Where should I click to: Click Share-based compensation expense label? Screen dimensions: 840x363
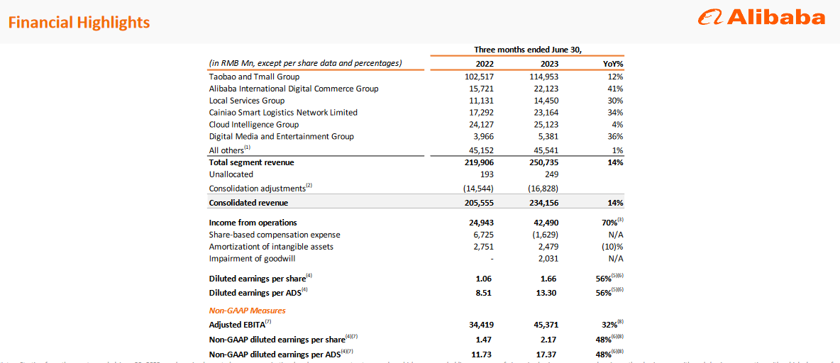275,235
